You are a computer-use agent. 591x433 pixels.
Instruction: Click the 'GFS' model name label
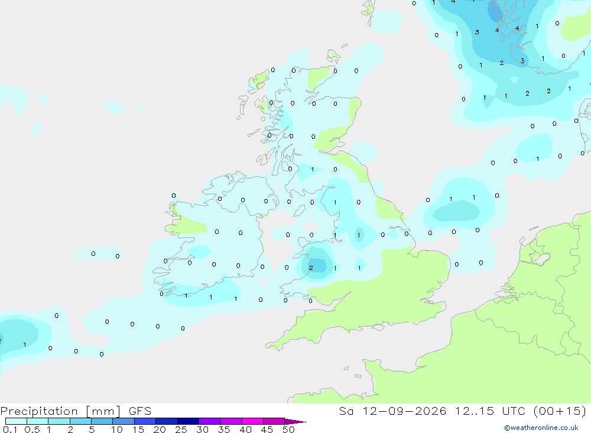[140, 411]
